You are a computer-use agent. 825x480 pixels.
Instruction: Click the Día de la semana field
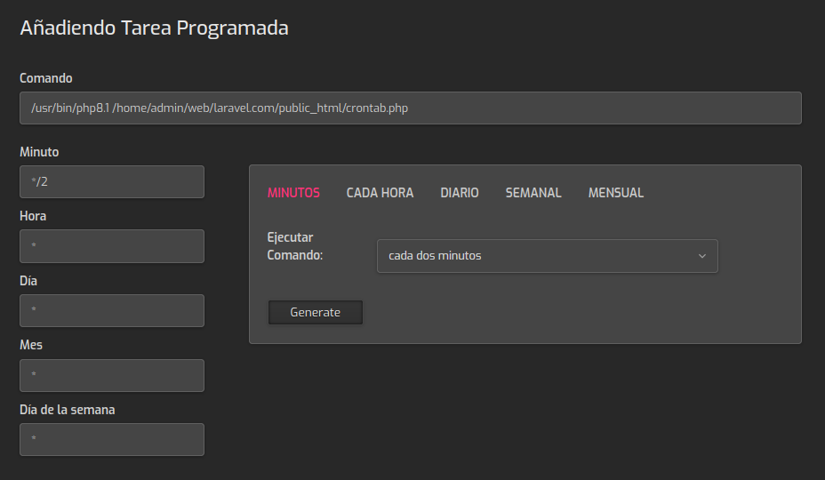(111, 439)
